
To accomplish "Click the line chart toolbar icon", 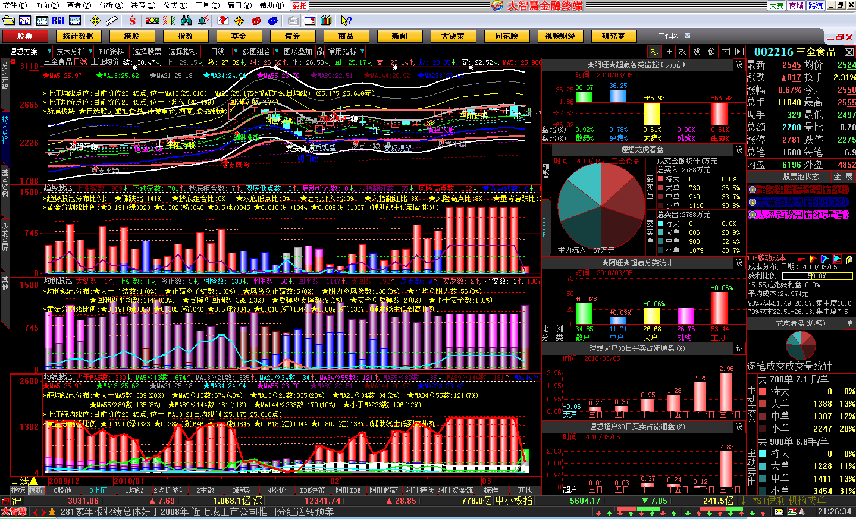I will tap(25, 20).
